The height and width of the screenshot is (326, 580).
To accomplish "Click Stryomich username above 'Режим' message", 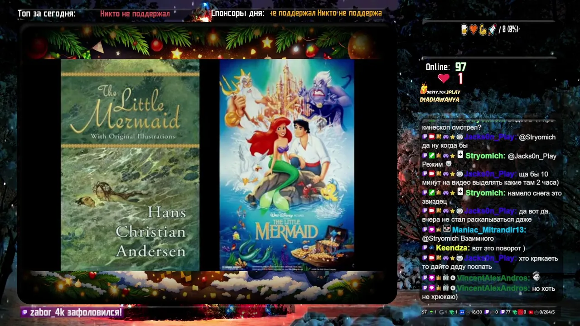I will pyautogui.click(x=485, y=156).
